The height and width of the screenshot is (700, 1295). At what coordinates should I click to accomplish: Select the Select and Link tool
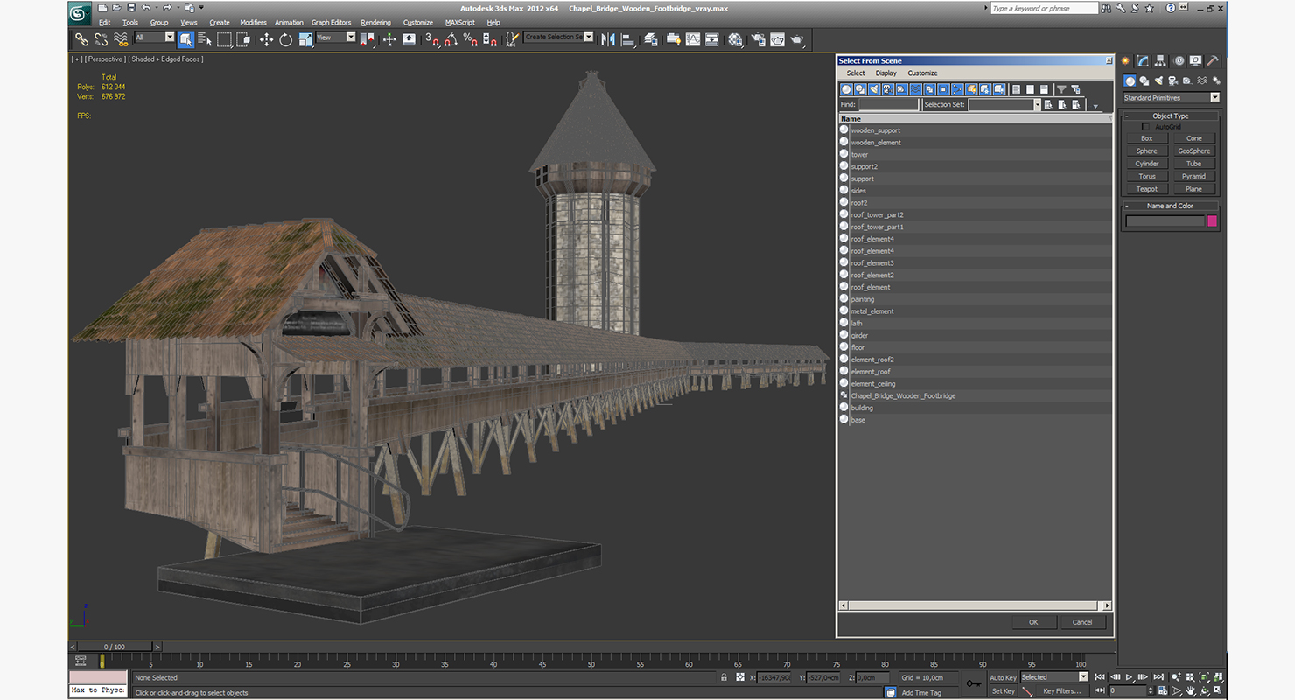point(81,39)
